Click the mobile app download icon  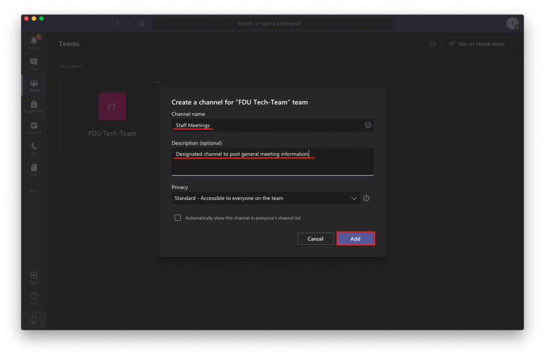34,320
